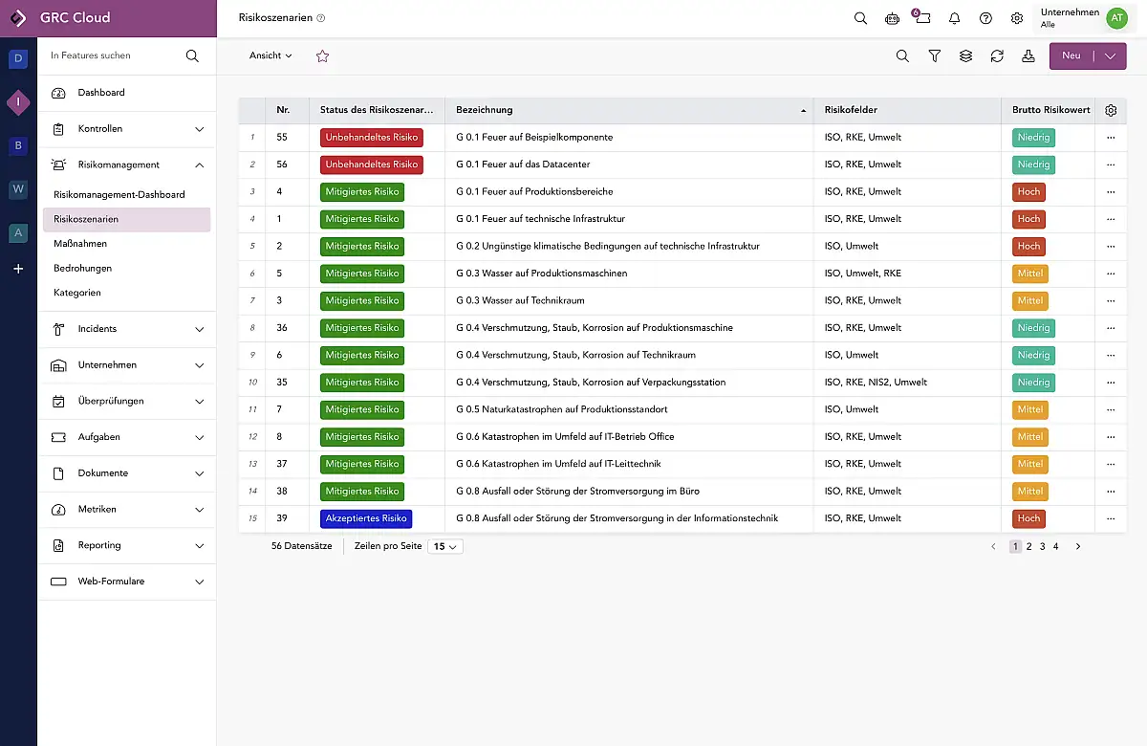
Task: Open table column settings gear
Action: (x=1111, y=110)
